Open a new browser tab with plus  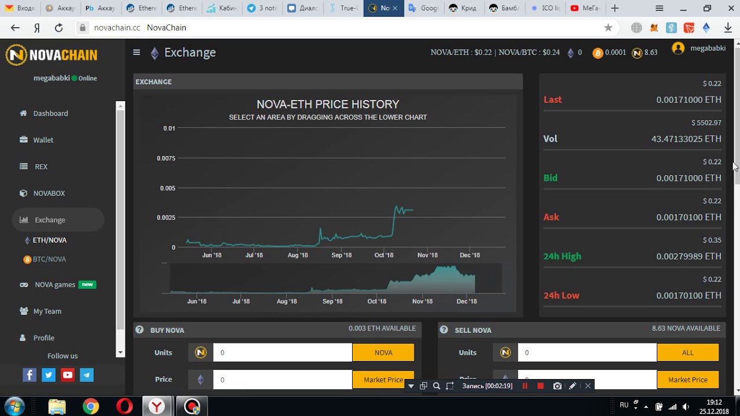click(x=615, y=8)
